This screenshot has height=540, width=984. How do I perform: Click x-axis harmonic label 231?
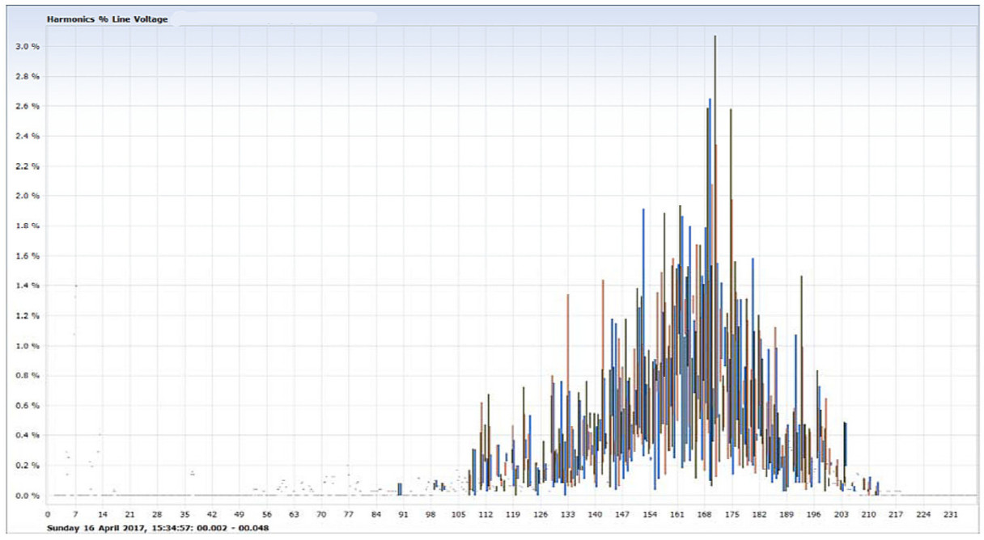coord(952,513)
